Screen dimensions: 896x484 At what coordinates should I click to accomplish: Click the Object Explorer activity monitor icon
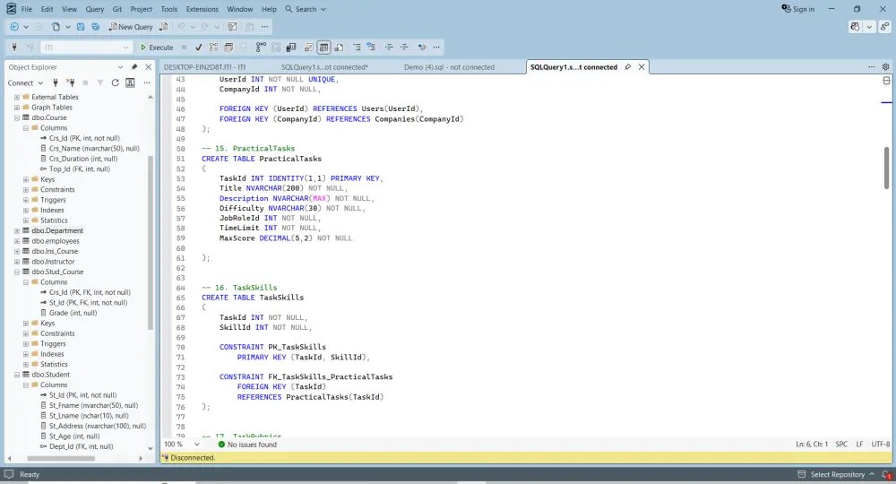click(130, 82)
